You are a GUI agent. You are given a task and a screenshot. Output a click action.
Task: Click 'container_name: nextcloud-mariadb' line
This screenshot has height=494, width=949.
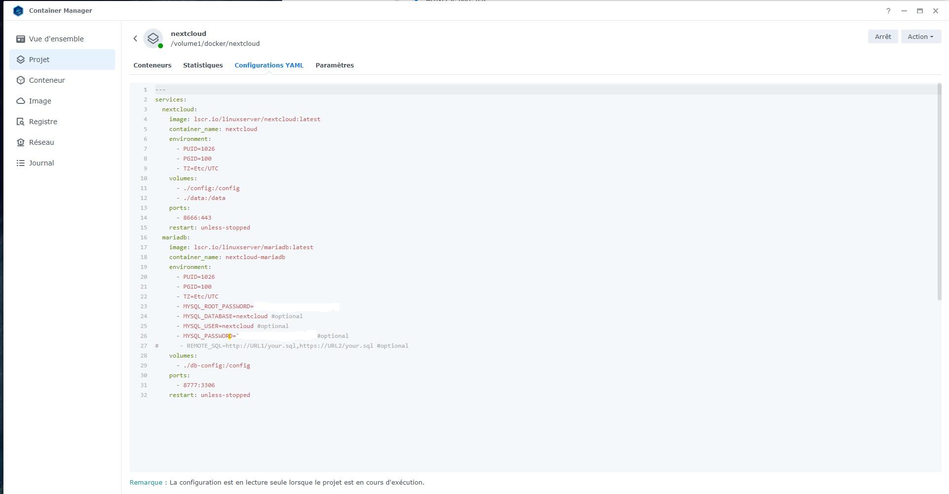point(227,257)
